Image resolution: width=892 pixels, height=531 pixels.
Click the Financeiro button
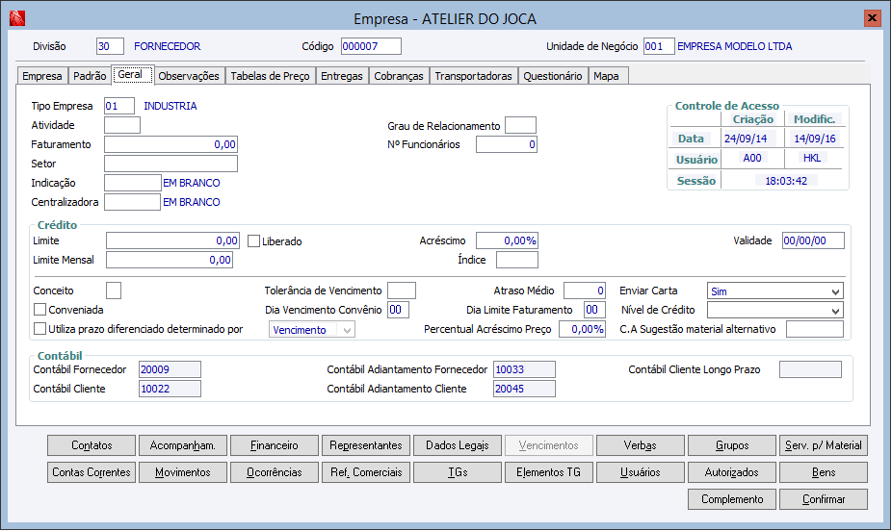[x=275, y=445]
